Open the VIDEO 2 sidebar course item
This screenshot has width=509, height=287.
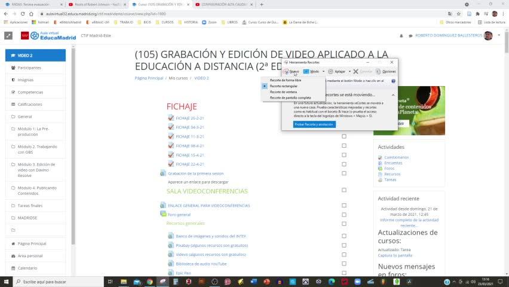tap(35, 55)
